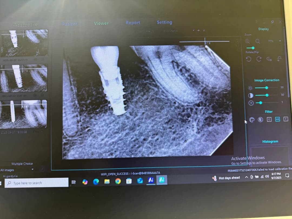Viewport: 292px width, 219px height.
Task: Toggle the C filter
Action: pyautogui.click(x=269, y=120)
